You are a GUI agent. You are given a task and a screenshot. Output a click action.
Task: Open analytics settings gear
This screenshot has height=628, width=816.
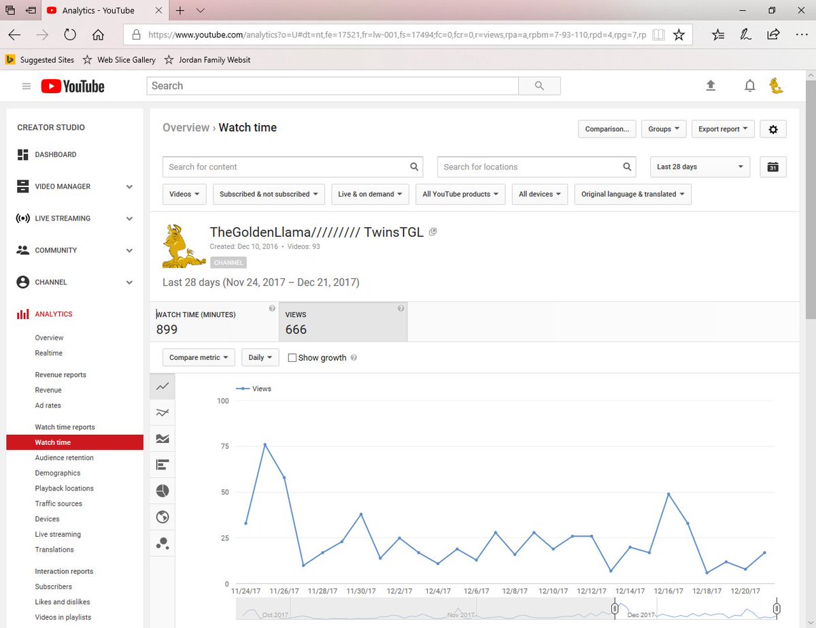point(773,129)
